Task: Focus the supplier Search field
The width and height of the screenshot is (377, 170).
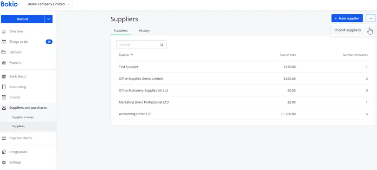Action: coord(141,45)
